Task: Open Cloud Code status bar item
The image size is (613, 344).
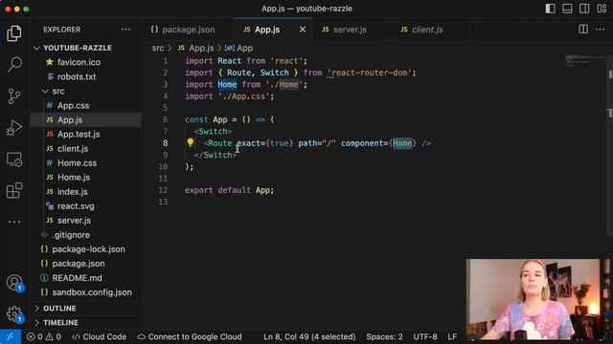Action: pos(100,336)
